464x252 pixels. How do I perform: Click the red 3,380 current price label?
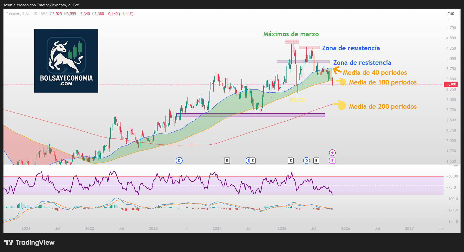pyautogui.click(x=451, y=84)
